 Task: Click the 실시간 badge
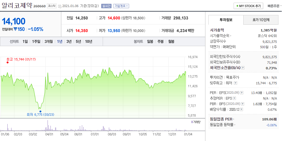(106, 6)
